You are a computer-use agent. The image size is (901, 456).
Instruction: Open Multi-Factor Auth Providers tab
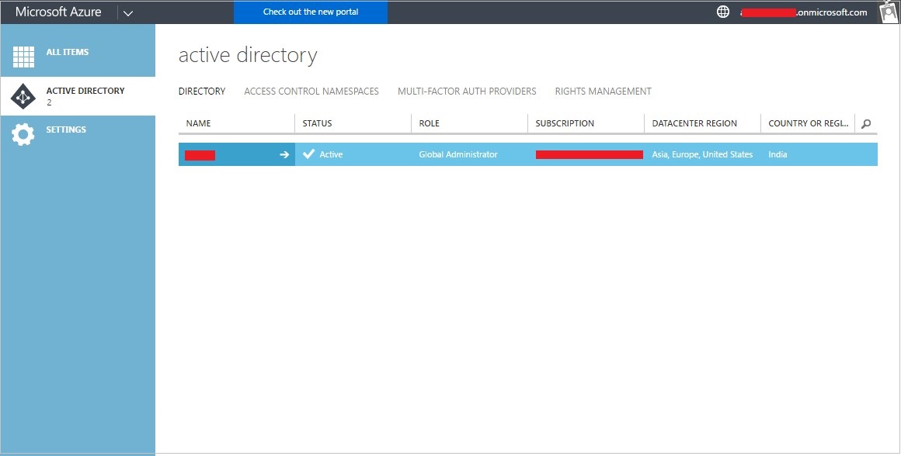(x=467, y=92)
